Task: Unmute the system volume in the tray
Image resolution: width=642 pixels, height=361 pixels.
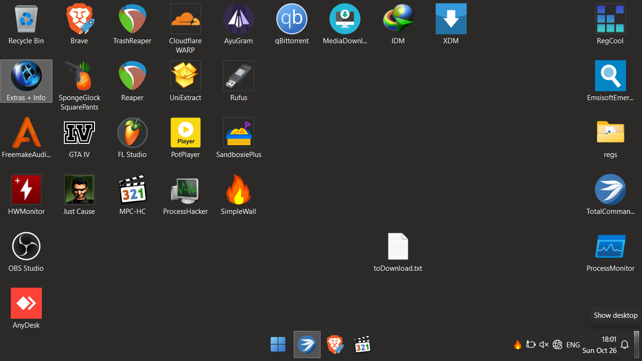Action: click(x=544, y=344)
